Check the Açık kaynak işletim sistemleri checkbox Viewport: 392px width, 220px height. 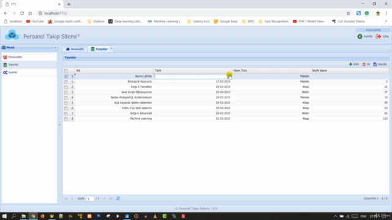point(66,103)
